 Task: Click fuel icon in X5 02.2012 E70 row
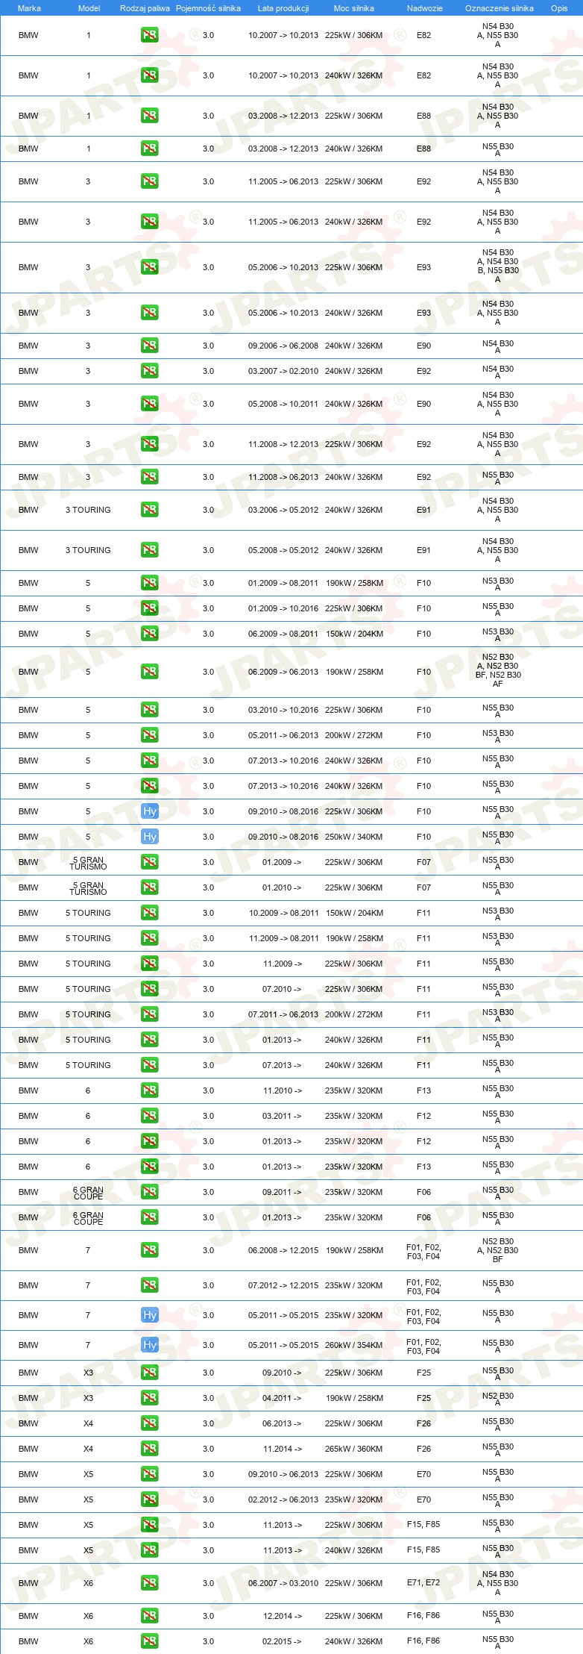coord(150,1499)
